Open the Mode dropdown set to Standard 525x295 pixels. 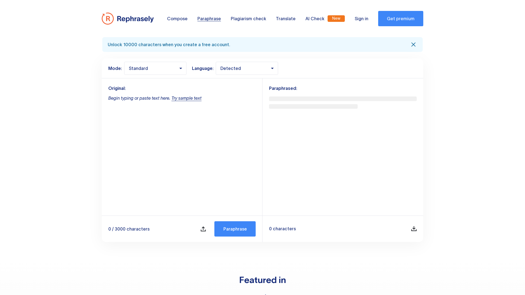[x=155, y=68]
